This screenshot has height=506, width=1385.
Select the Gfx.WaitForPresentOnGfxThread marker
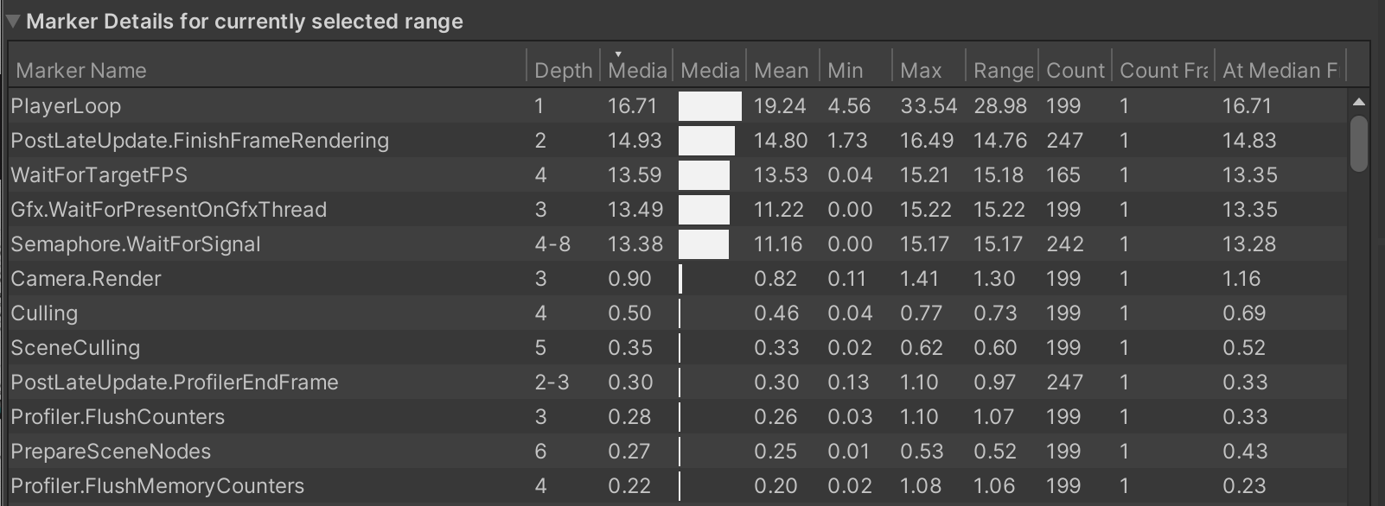tap(259, 209)
